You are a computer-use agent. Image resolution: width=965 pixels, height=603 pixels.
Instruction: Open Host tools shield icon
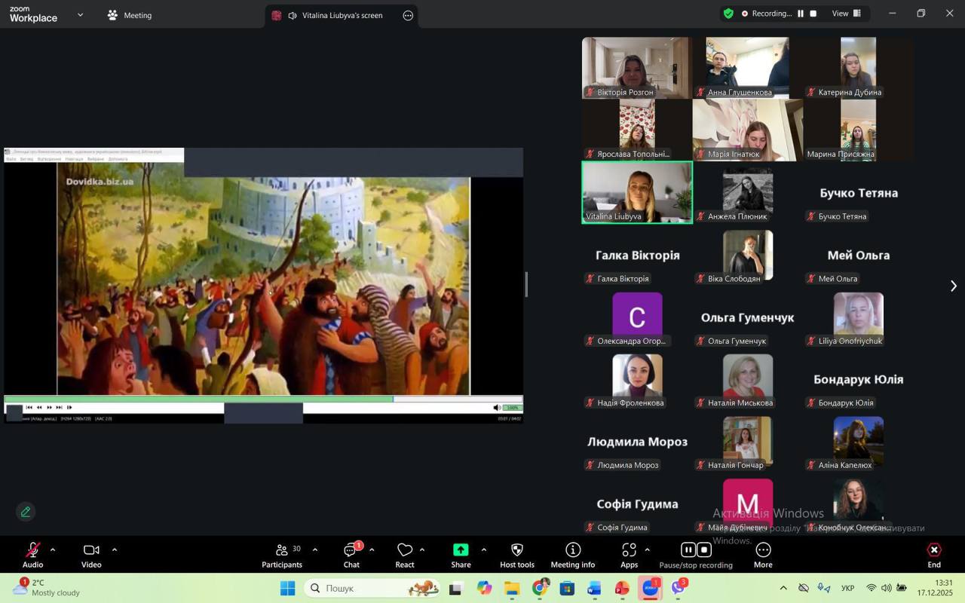tap(517, 555)
